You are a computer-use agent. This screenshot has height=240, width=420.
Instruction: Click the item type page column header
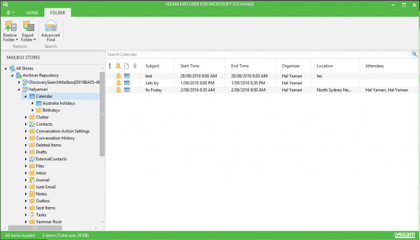(127, 66)
